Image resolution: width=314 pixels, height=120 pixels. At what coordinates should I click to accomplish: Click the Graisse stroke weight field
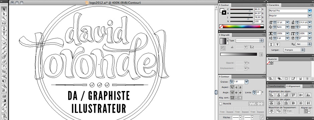click(x=239, y=82)
